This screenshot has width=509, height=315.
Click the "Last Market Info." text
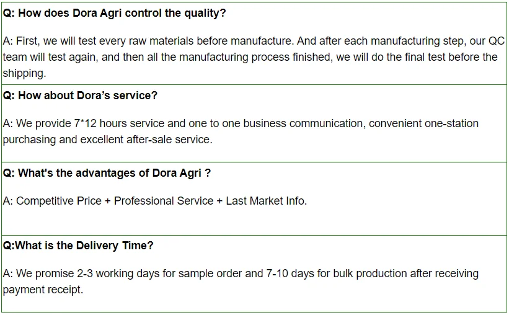click(x=266, y=201)
